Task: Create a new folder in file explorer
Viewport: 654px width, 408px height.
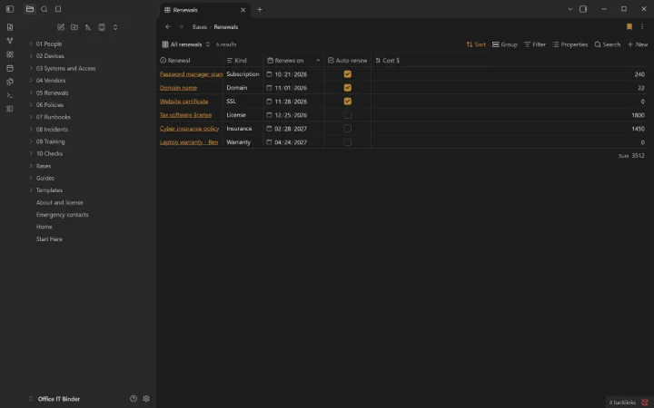Action: pyautogui.click(x=74, y=27)
